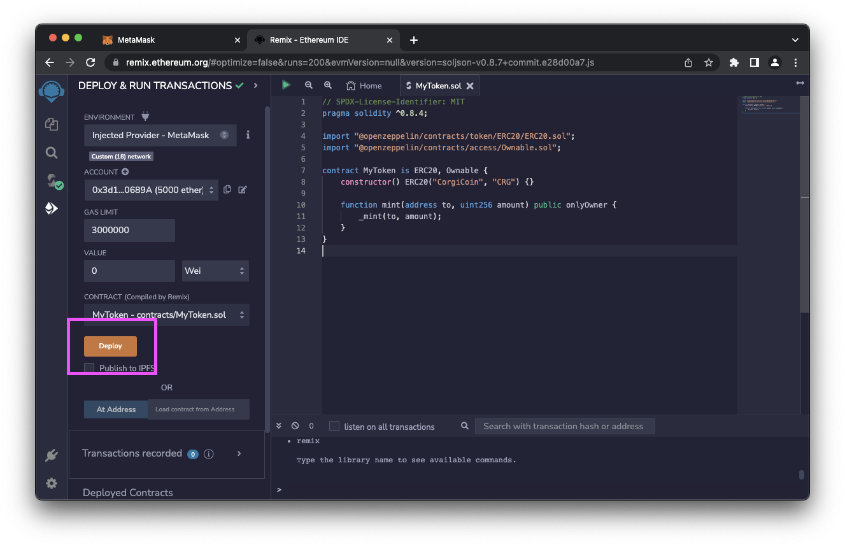Open Chrome tab search chevron
Screen dimensions: 845x547
tap(795, 39)
